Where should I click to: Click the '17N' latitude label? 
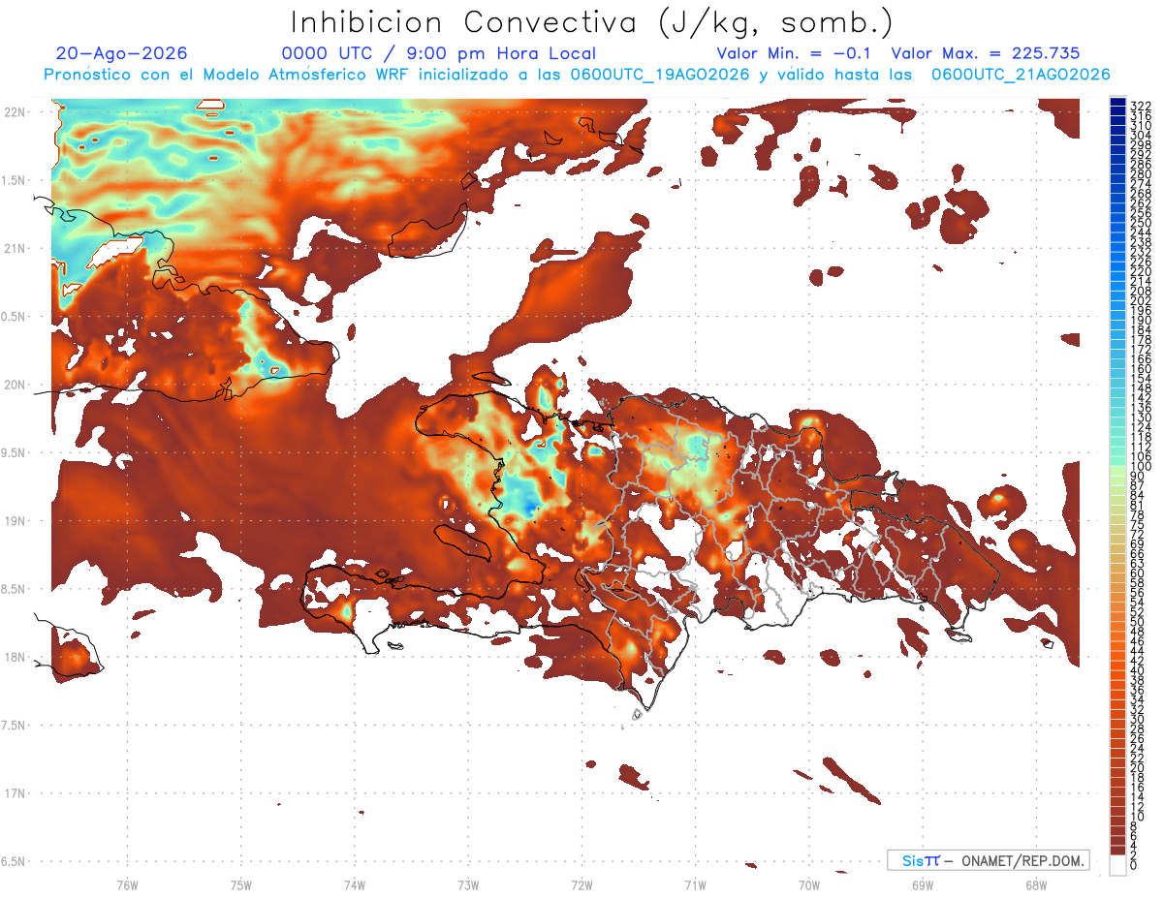pyautogui.click(x=15, y=793)
